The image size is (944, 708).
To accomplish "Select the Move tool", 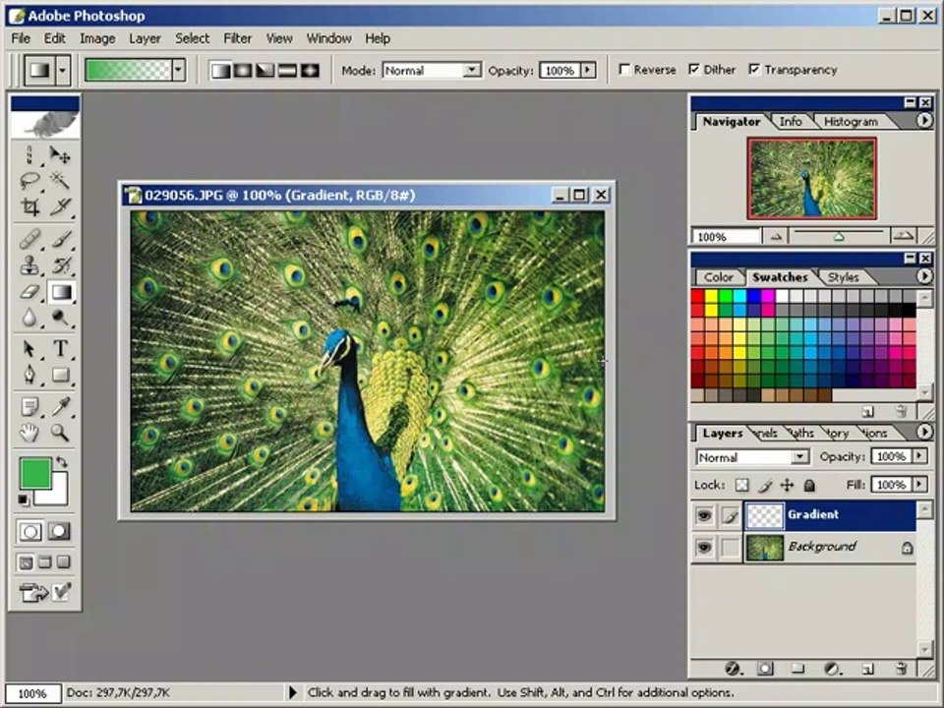I will [x=60, y=155].
